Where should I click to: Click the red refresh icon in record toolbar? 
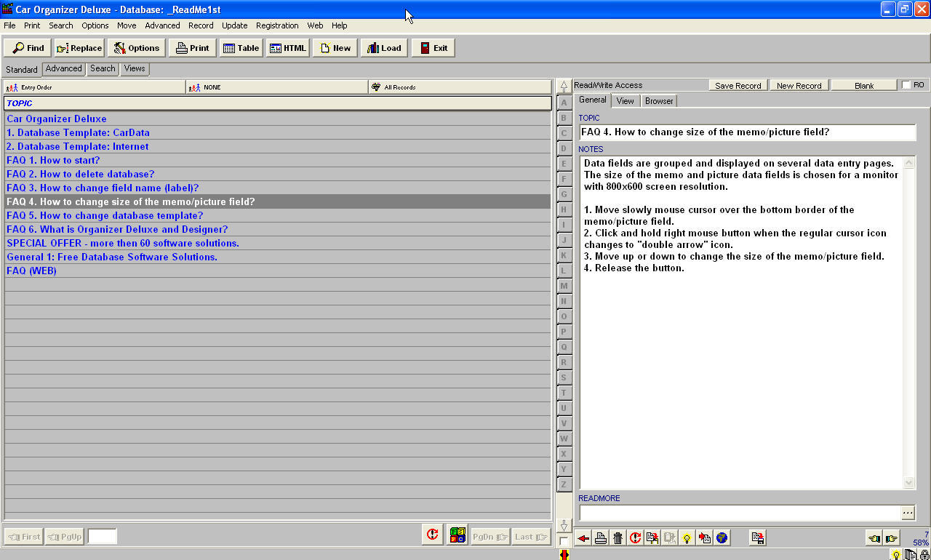tap(635, 538)
